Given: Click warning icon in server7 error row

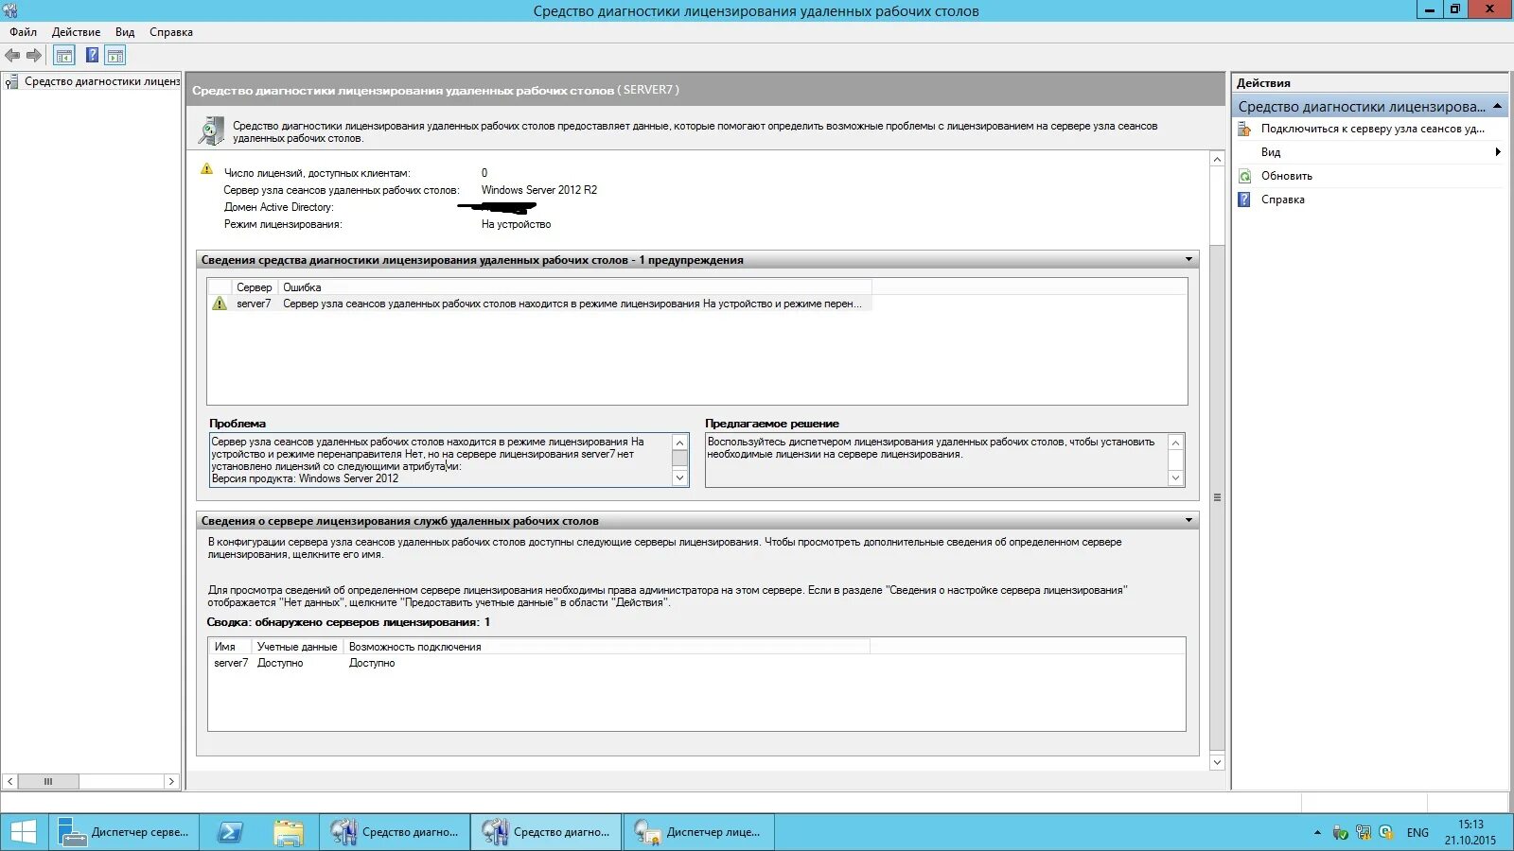Looking at the screenshot, I should (220, 304).
